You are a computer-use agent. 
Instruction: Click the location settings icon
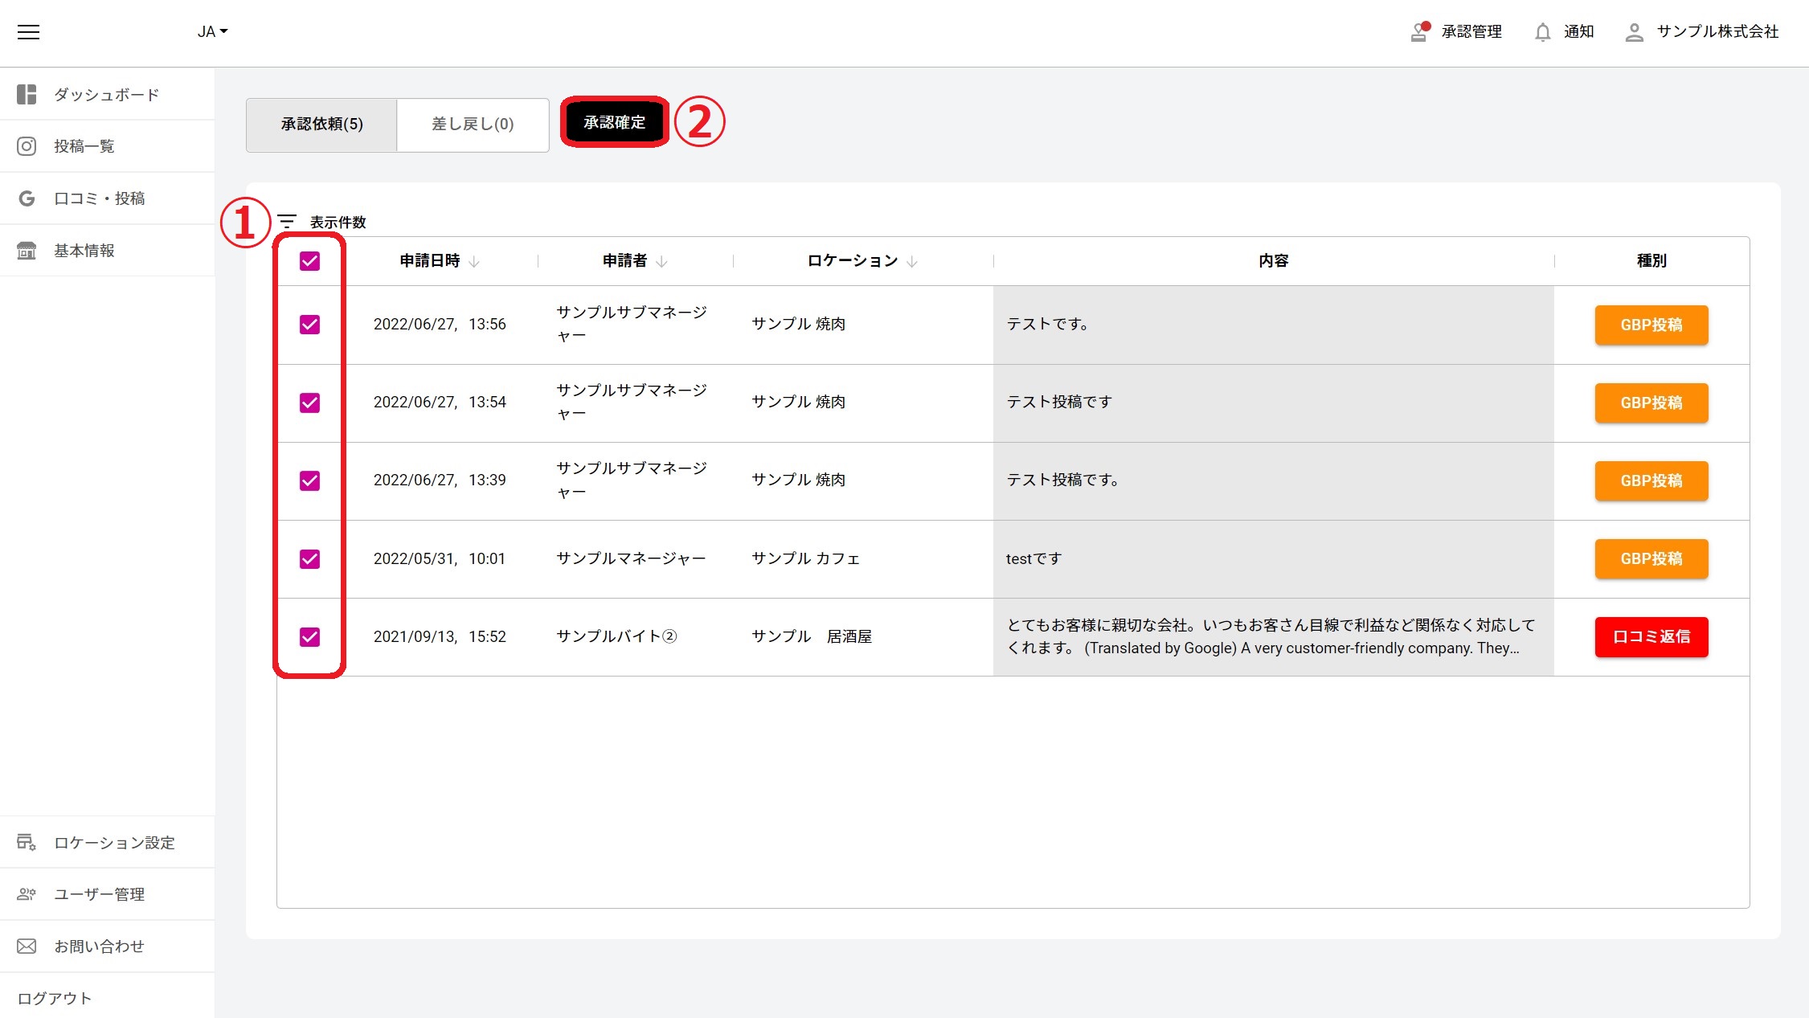27,842
